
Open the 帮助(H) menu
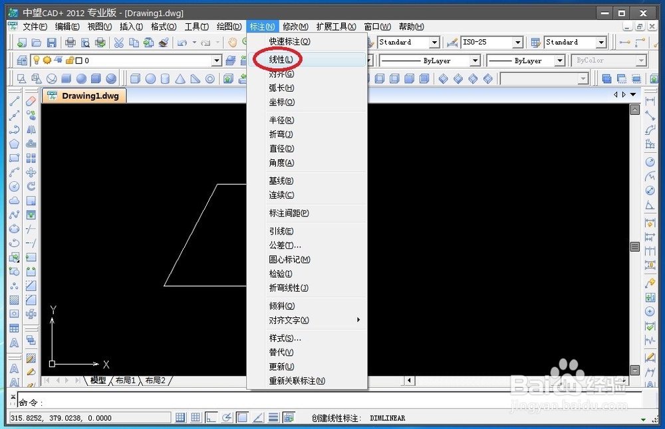click(412, 27)
